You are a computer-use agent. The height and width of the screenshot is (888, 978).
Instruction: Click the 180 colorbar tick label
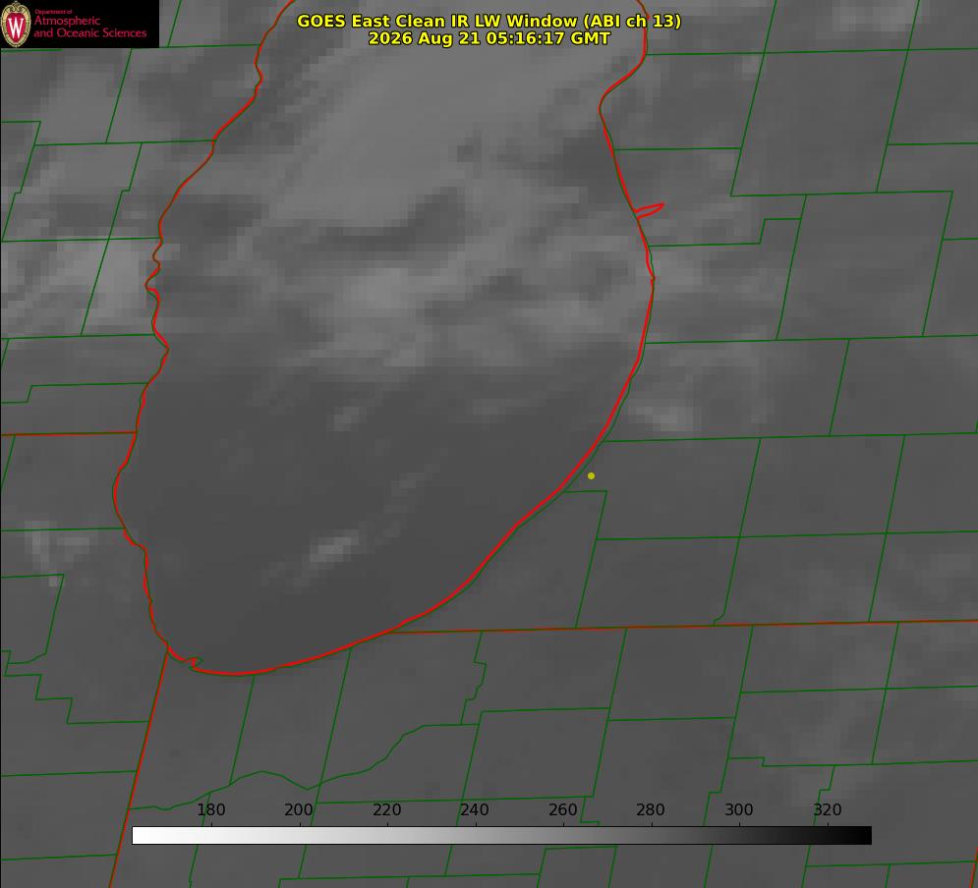coord(210,809)
